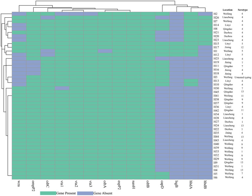The height and width of the screenshot is (196, 252).
Task: Click the 'H14' strain row label
Action: point(216,25)
